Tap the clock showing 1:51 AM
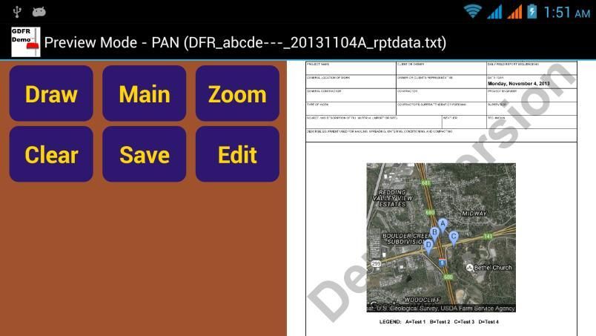This screenshot has width=596, height=336. point(567,12)
